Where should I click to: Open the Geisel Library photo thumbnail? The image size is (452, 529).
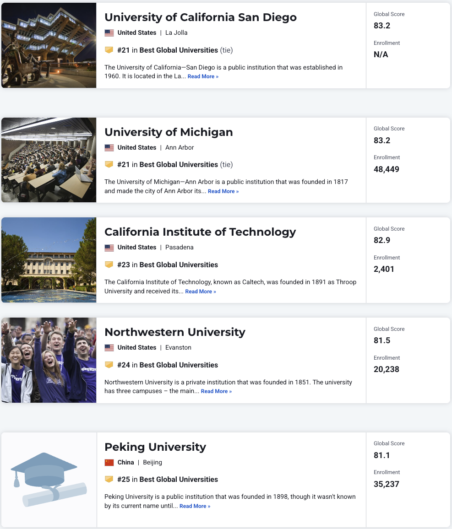[x=49, y=45]
